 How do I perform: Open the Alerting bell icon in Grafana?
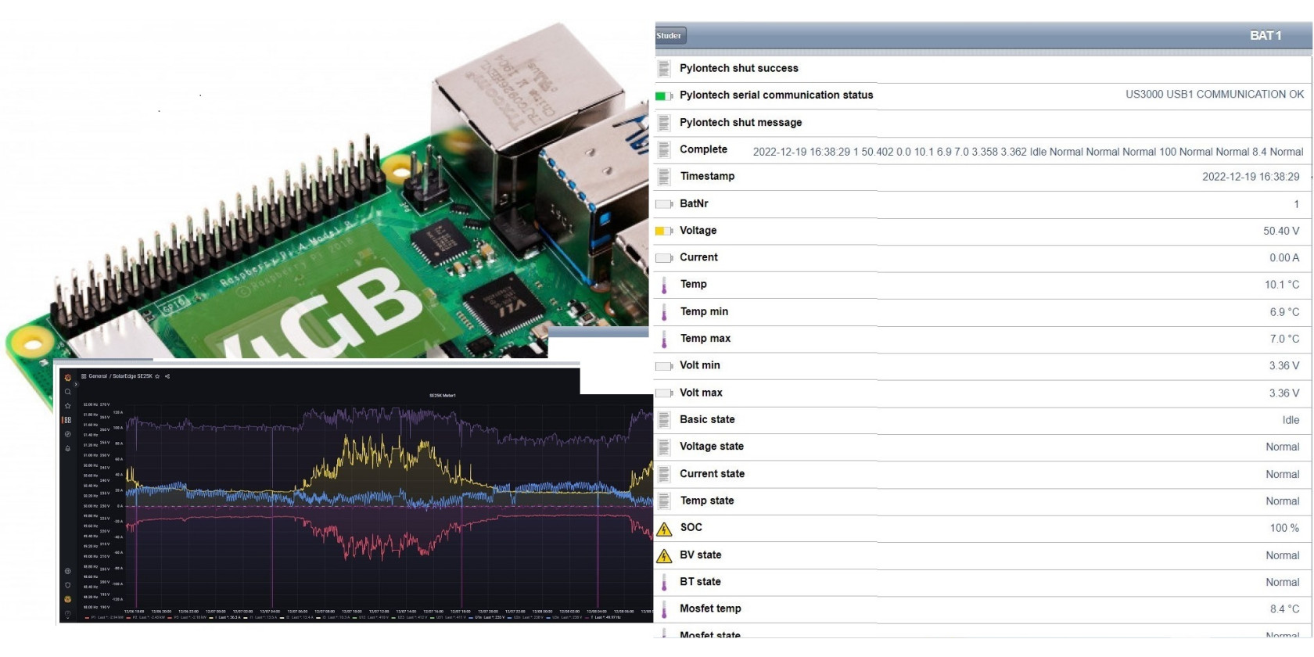coord(68,448)
